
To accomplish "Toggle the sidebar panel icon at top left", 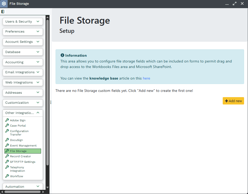I will pos(3,12).
